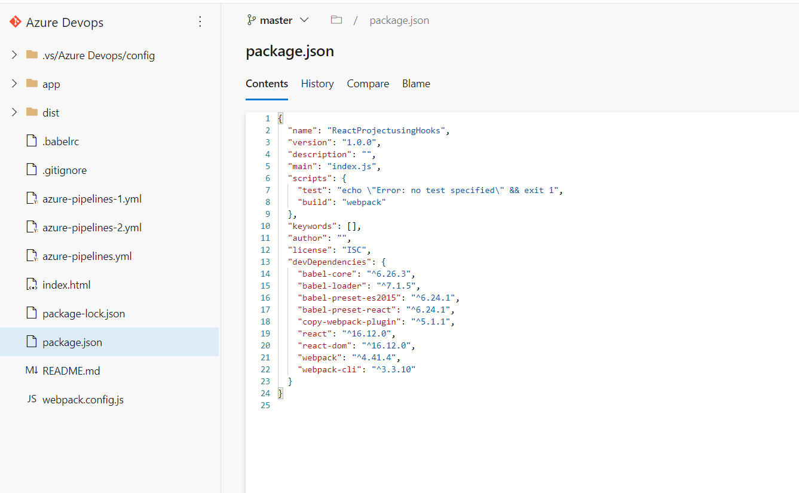Click the folder icon in the breadcrumb
Screen dimensions: 799x493
(x=336, y=20)
